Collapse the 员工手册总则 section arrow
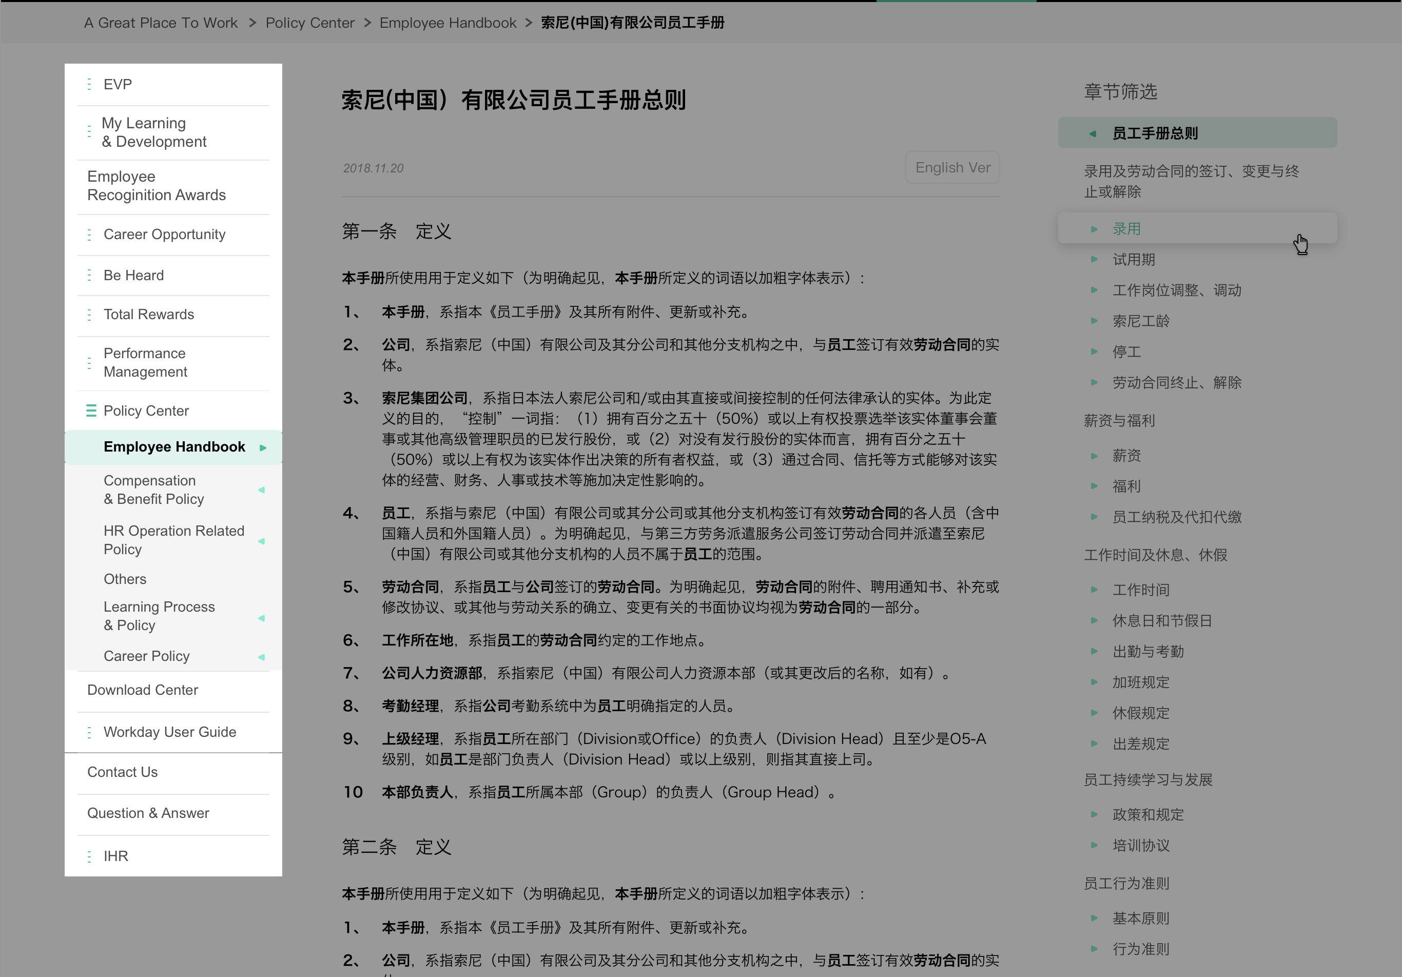The height and width of the screenshot is (977, 1402). click(x=1093, y=134)
